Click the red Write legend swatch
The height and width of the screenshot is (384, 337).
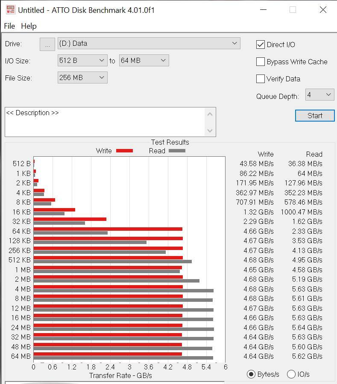pos(124,151)
